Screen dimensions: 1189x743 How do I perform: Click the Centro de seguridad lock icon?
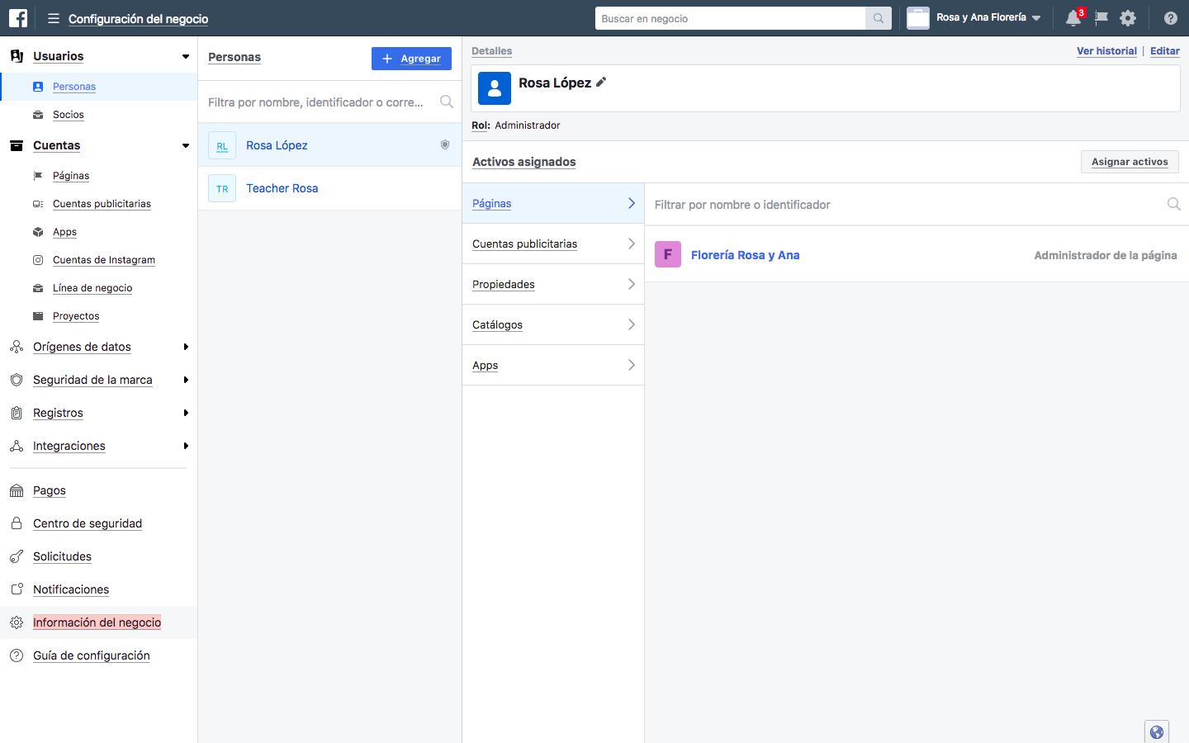(x=17, y=523)
